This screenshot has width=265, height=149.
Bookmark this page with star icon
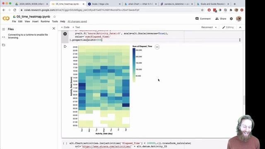202,10
